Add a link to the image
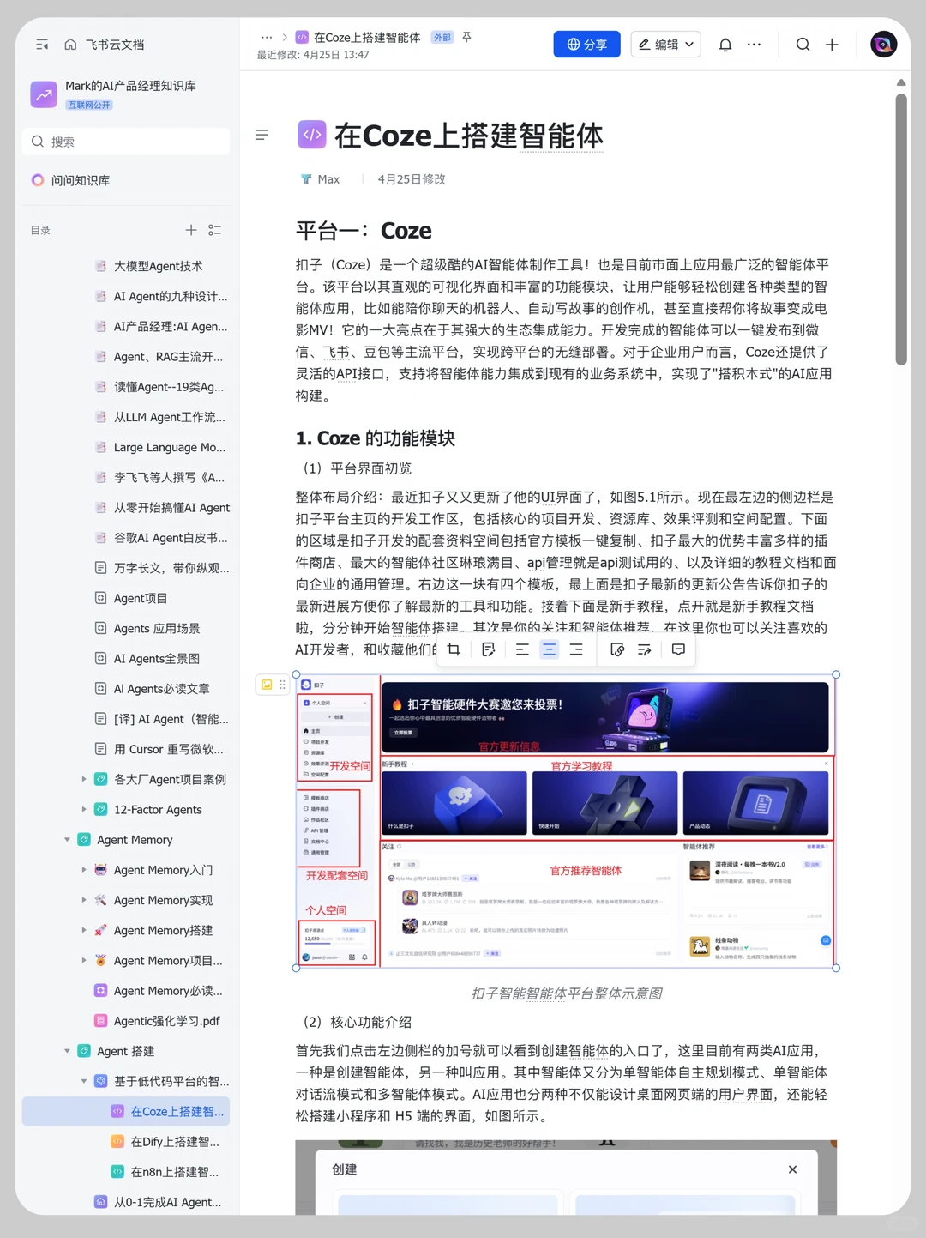Screen dimensions: 926x1238 (x=617, y=649)
